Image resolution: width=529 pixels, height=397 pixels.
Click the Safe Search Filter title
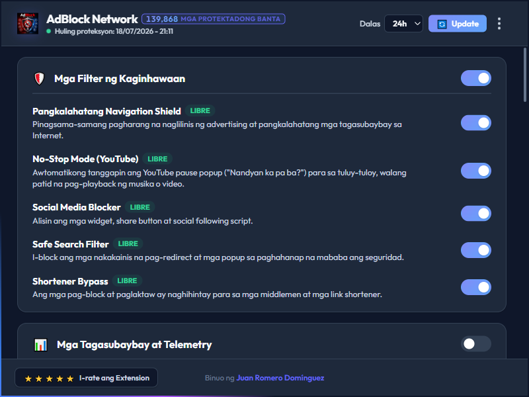coord(71,244)
